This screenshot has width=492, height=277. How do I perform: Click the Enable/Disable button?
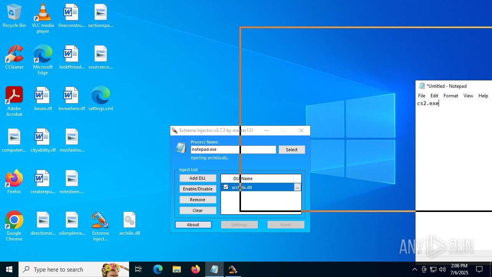(x=198, y=189)
